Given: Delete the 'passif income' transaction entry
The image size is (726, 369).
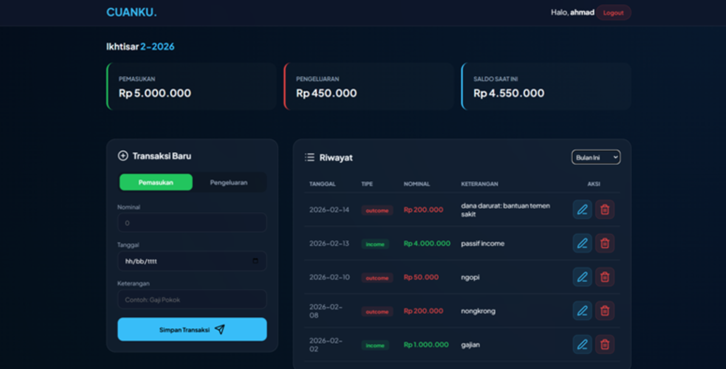Looking at the screenshot, I should (604, 243).
